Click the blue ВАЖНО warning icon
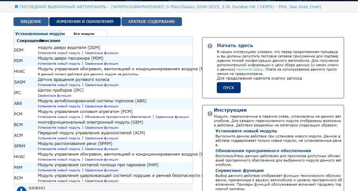Viewport: 358px width, 191px height. (x=21, y=189)
